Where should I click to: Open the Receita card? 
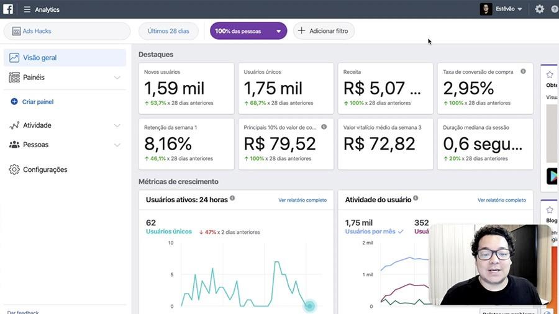pos(385,89)
